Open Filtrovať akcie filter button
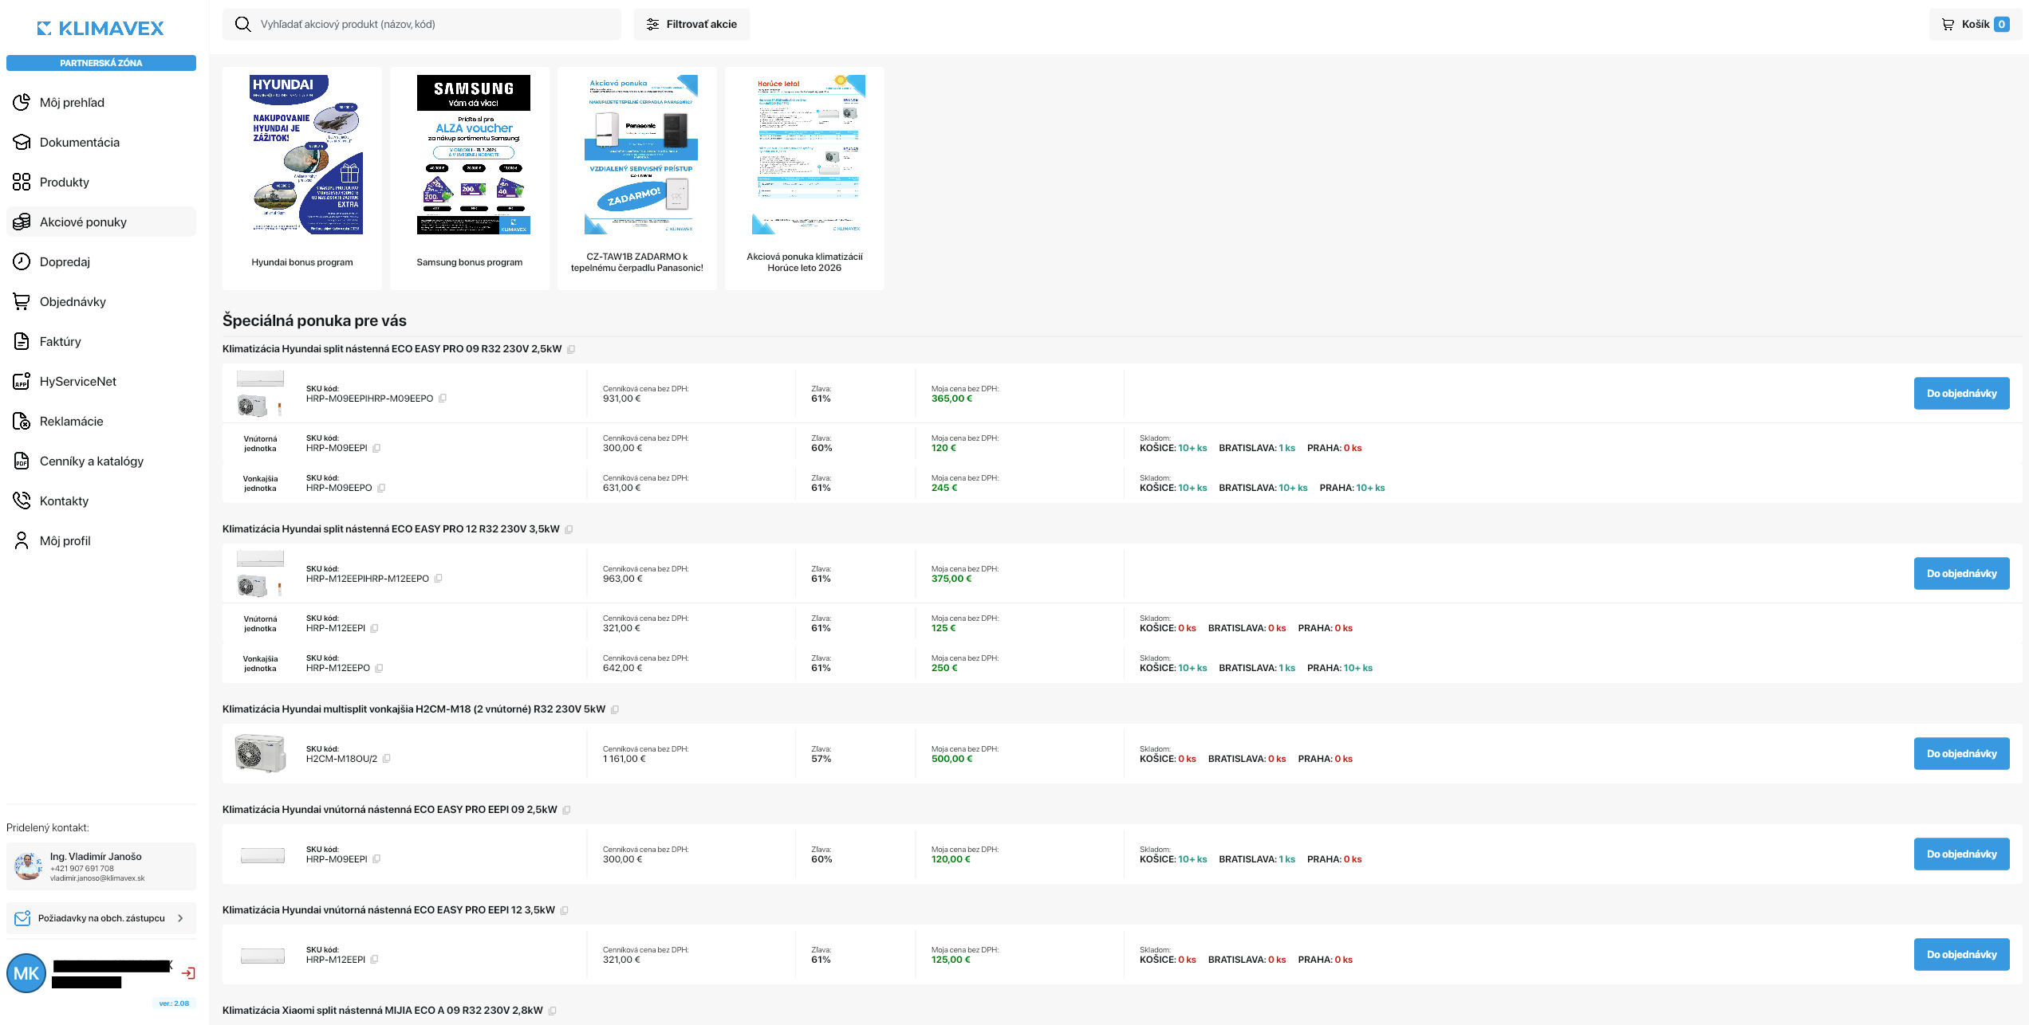This screenshot has height=1025, width=2029. [x=691, y=24]
